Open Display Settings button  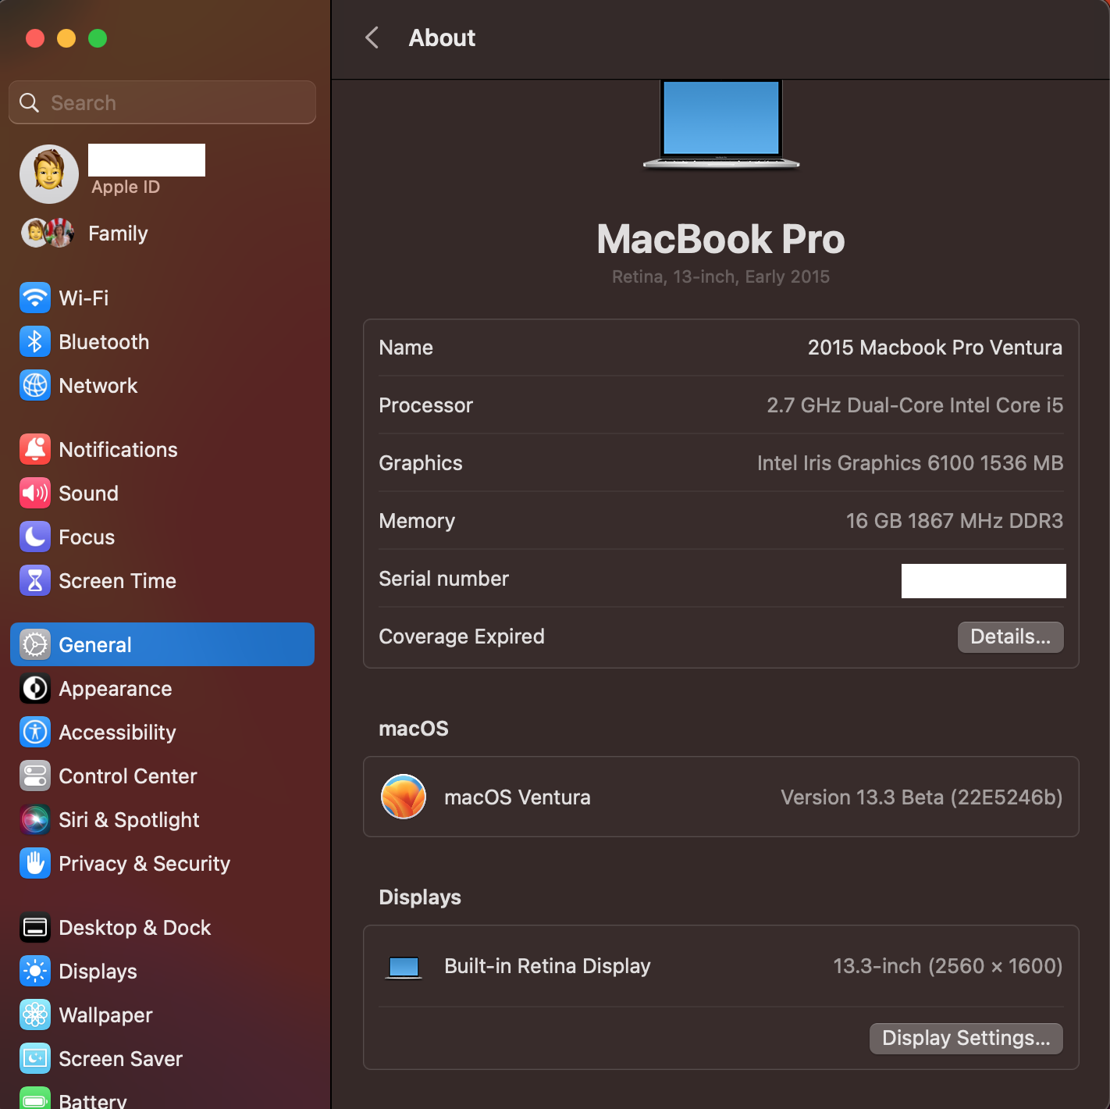pos(966,1038)
